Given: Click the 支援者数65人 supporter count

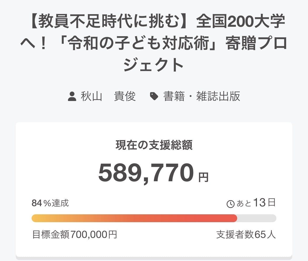Looking at the screenshot, I should (246, 235).
